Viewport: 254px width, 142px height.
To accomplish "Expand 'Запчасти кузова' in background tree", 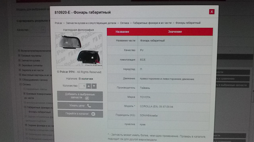I will [x=19, y=60].
